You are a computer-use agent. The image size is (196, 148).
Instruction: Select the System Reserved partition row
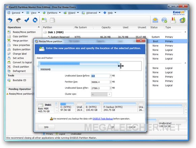tap(115, 37)
